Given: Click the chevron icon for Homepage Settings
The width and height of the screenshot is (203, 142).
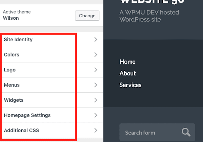Looking at the screenshot, I should 96,115.
